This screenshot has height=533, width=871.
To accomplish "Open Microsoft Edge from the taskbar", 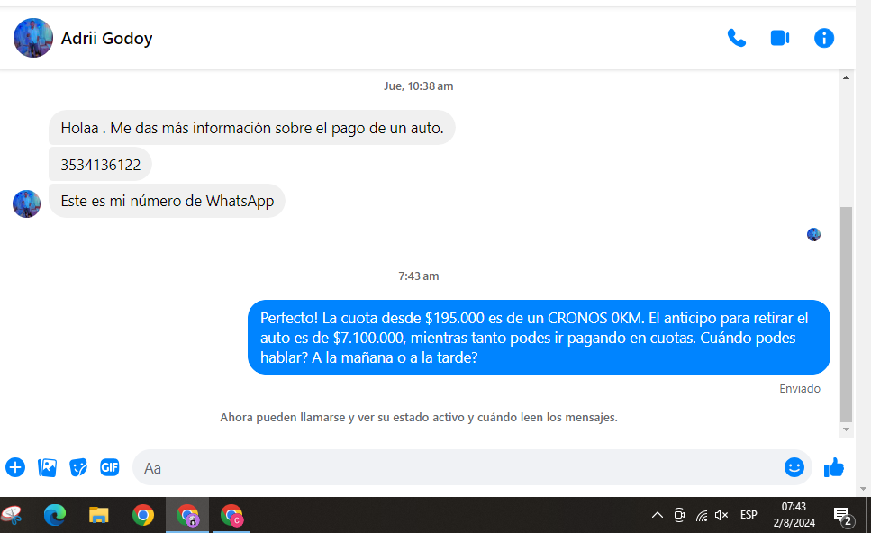I will pos(55,516).
